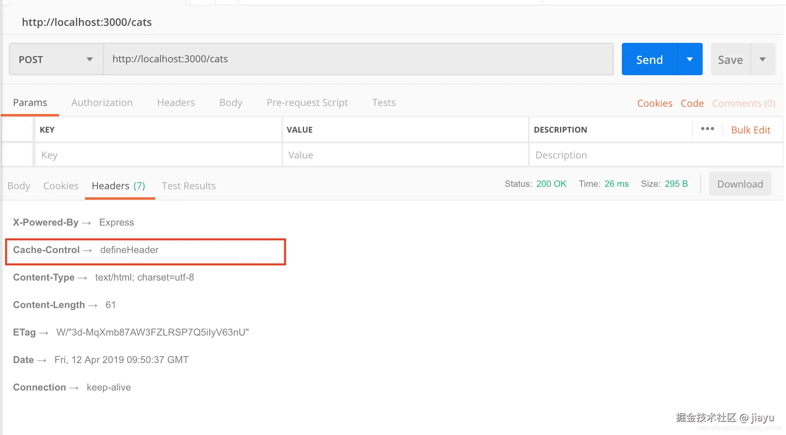
Task: Open the POST method dropdown
Action: 56,59
